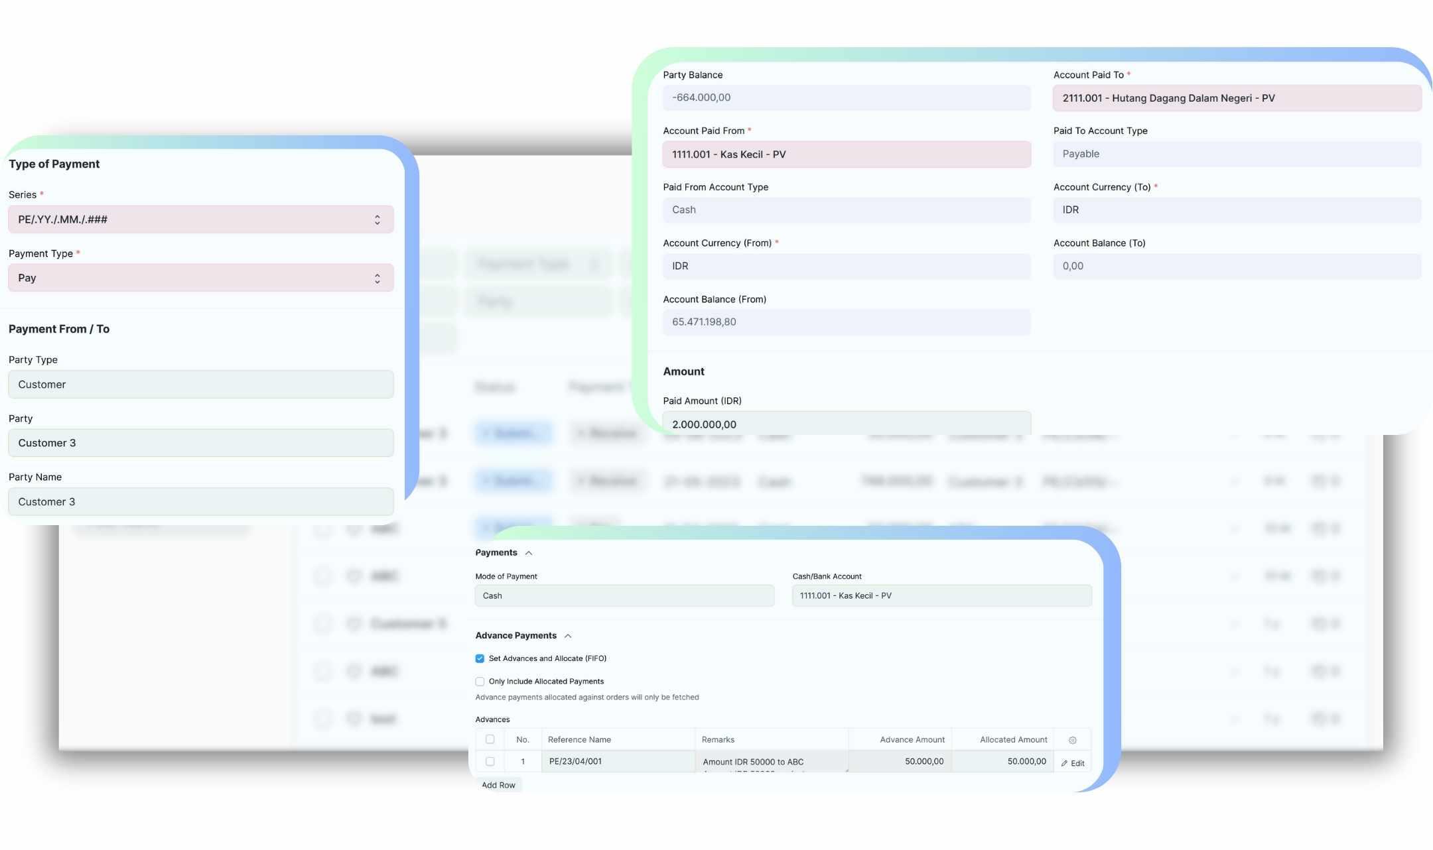Uncheck Set Advances and Allocate (FIFO)

click(x=480, y=658)
